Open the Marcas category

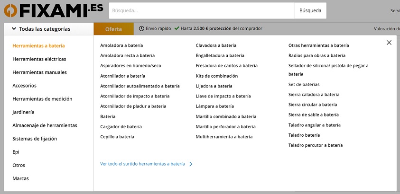[20, 178]
